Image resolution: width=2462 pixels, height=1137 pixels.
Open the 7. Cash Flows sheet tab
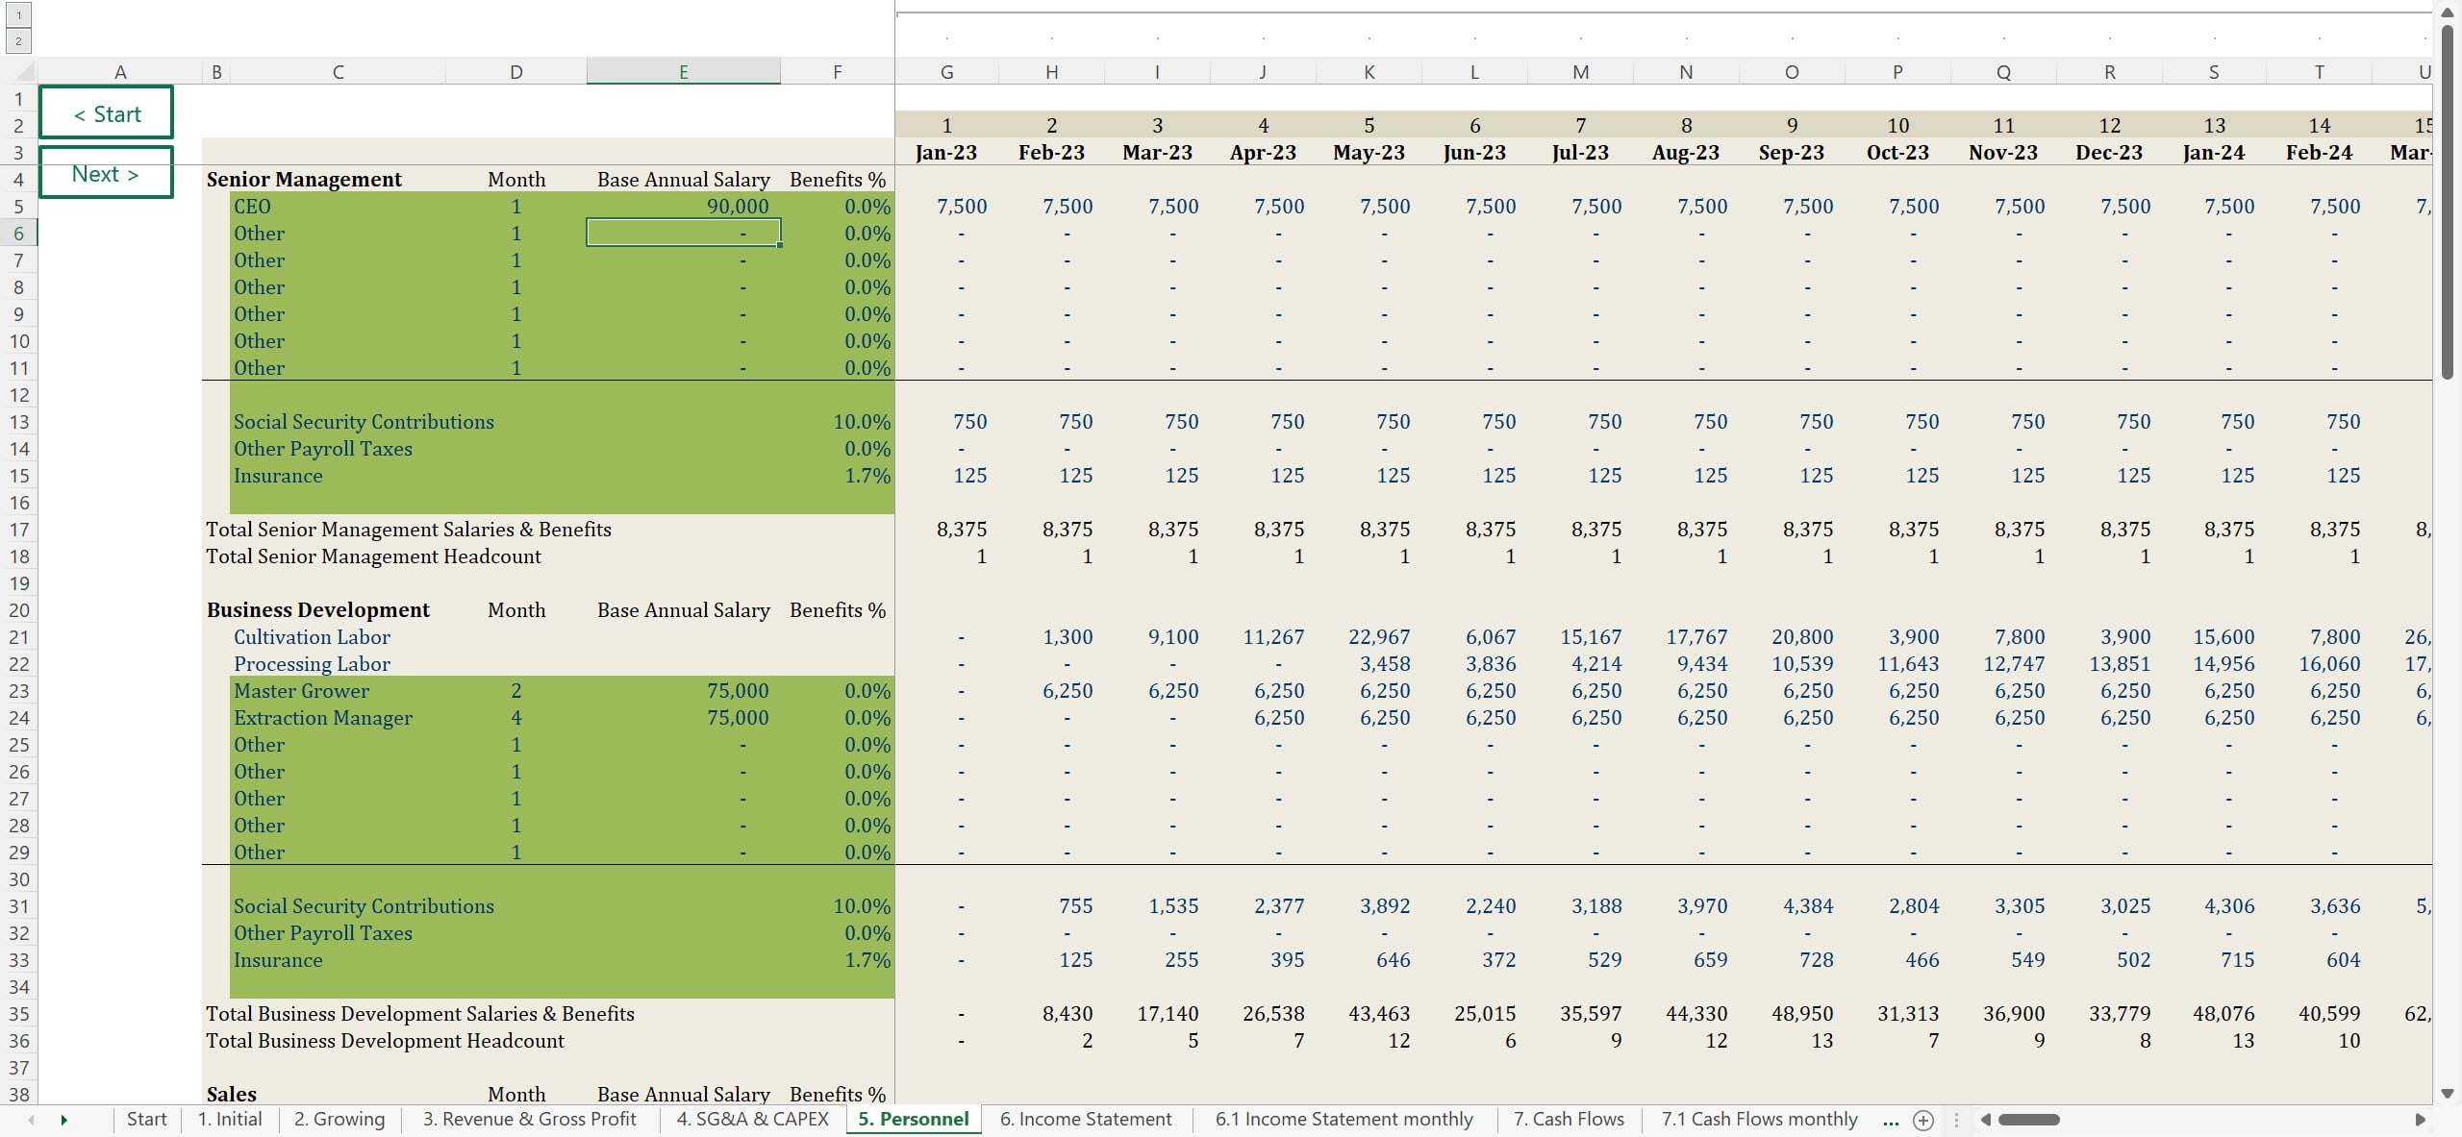pos(1568,1119)
